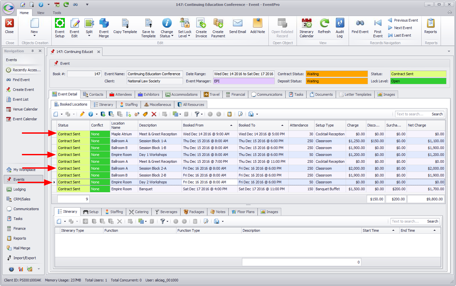The image size is (456, 286).
Task: Switch to the Tools ribbon tab
Action: [x=57, y=13]
